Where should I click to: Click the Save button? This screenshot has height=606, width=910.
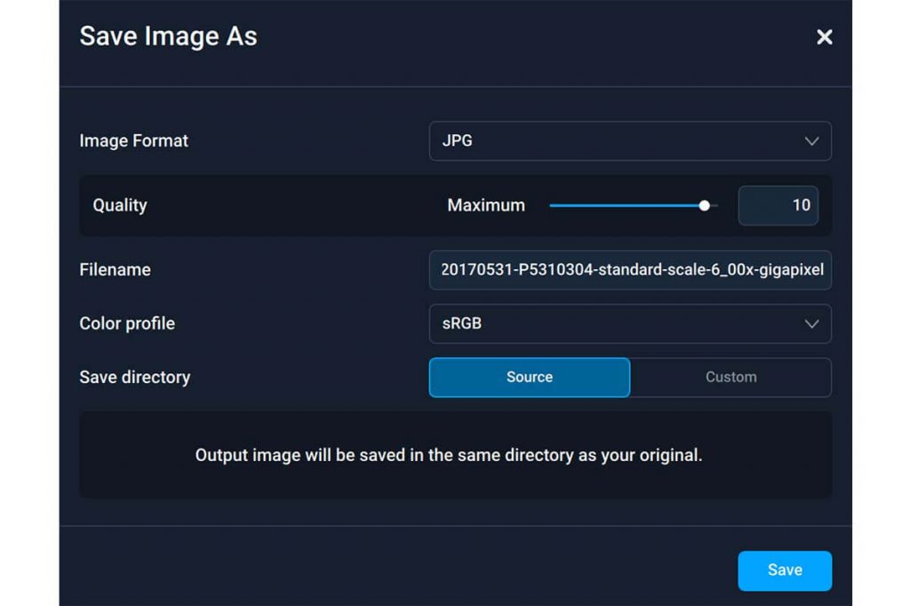point(785,570)
